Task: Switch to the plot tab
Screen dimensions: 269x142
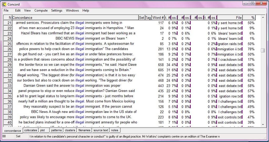Action: (43, 130)
